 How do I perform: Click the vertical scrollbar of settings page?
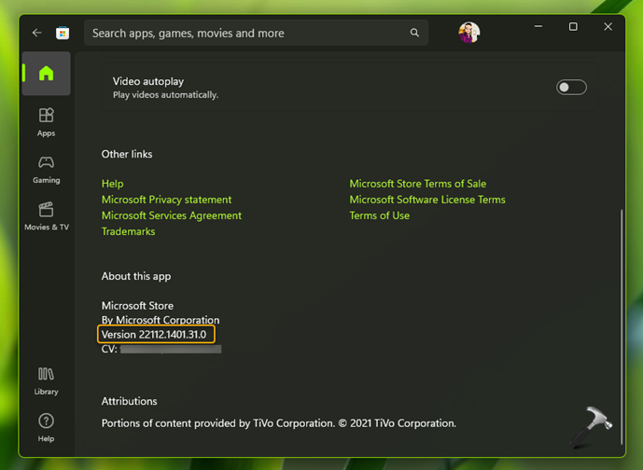[x=622, y=327]
